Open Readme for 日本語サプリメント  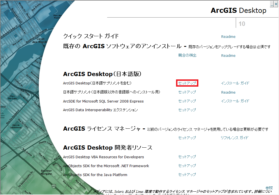(x=228, y=92)
